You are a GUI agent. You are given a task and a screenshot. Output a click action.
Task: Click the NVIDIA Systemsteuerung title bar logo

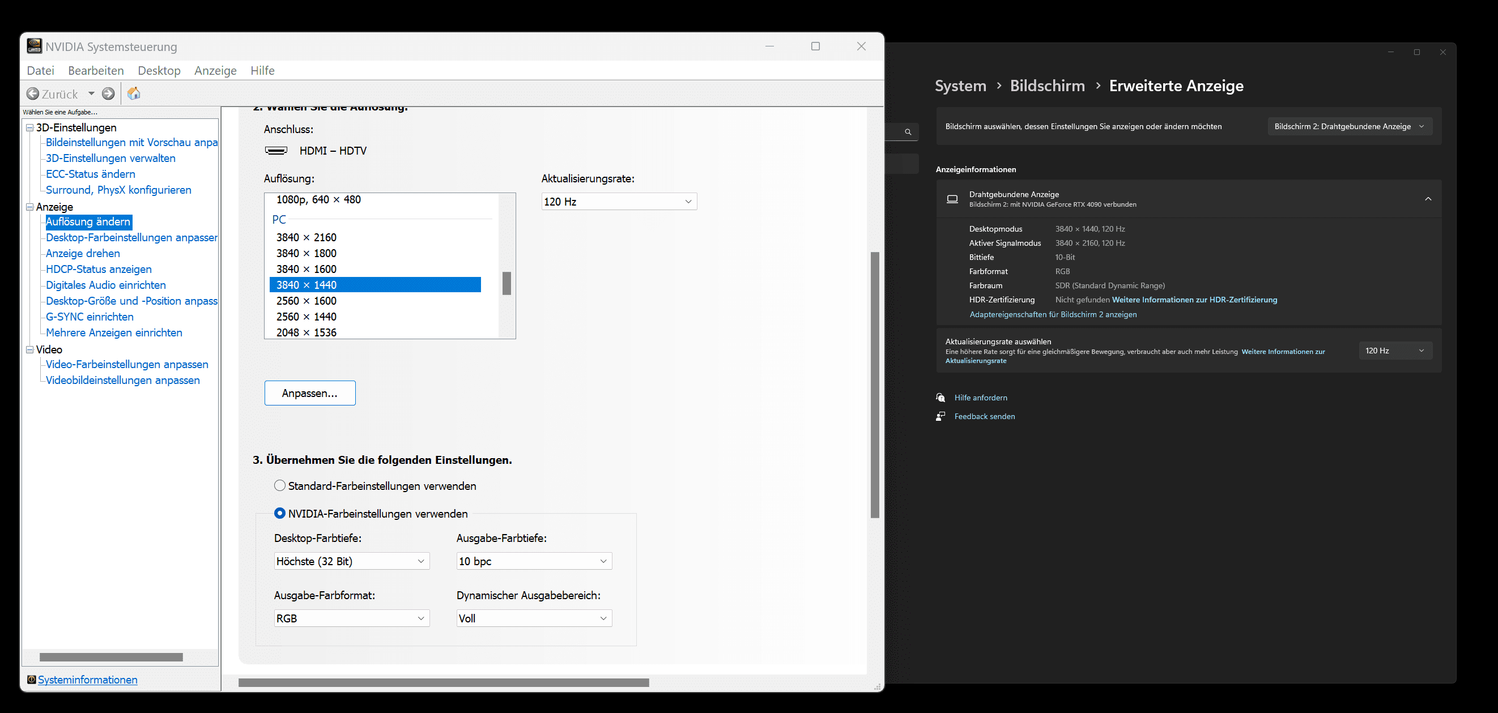(35, 46)
